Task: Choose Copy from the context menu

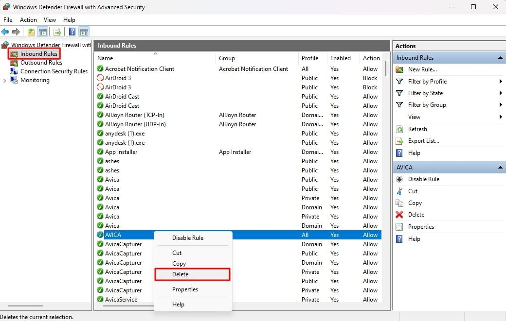Action: [x=193, y=264]
